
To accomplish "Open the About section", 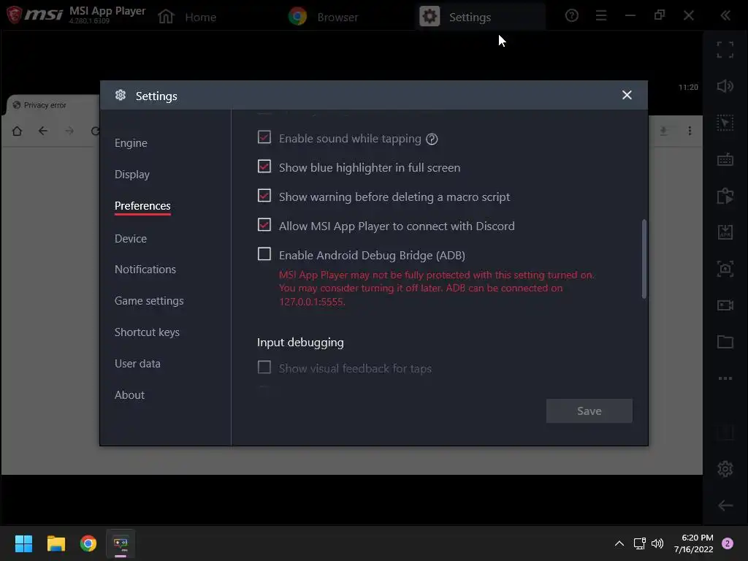I will point(129,395).
